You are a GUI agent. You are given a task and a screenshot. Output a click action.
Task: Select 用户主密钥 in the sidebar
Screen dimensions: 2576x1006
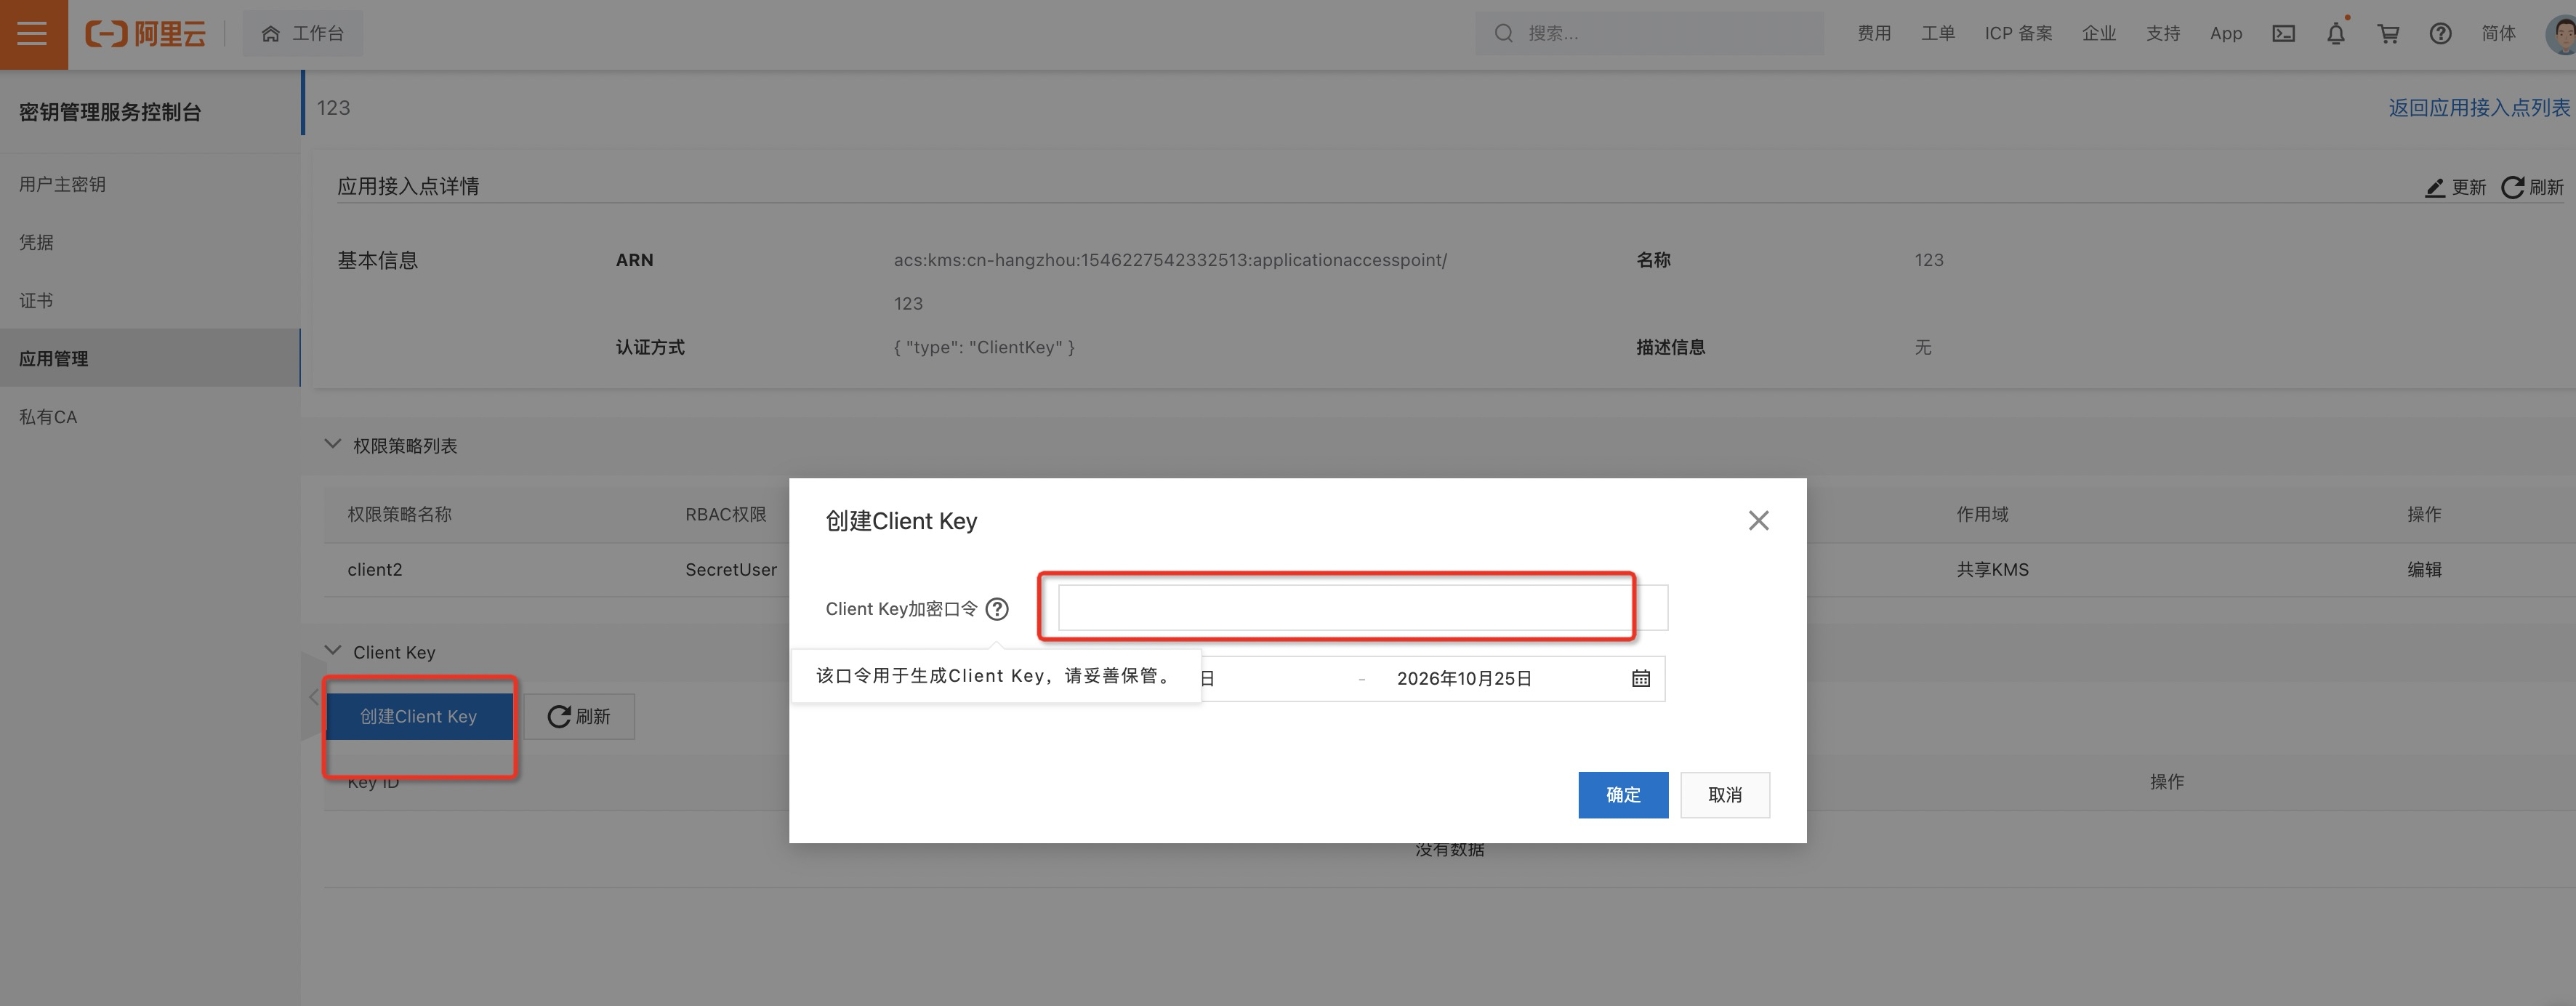click(x=62, y=184)
